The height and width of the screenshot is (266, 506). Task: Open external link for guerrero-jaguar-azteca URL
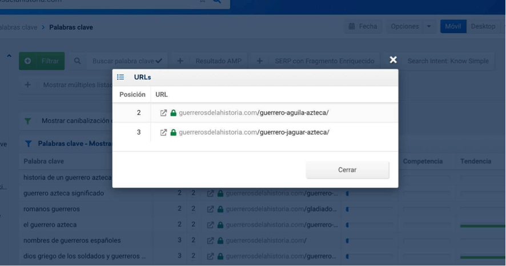[163, 132]
